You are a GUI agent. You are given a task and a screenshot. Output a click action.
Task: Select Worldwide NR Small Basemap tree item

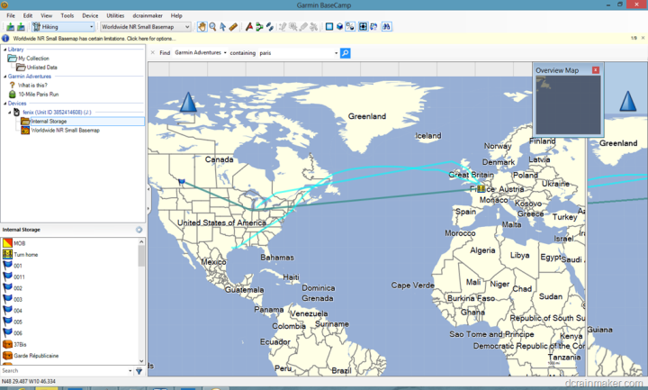click(x=66, y=131)
